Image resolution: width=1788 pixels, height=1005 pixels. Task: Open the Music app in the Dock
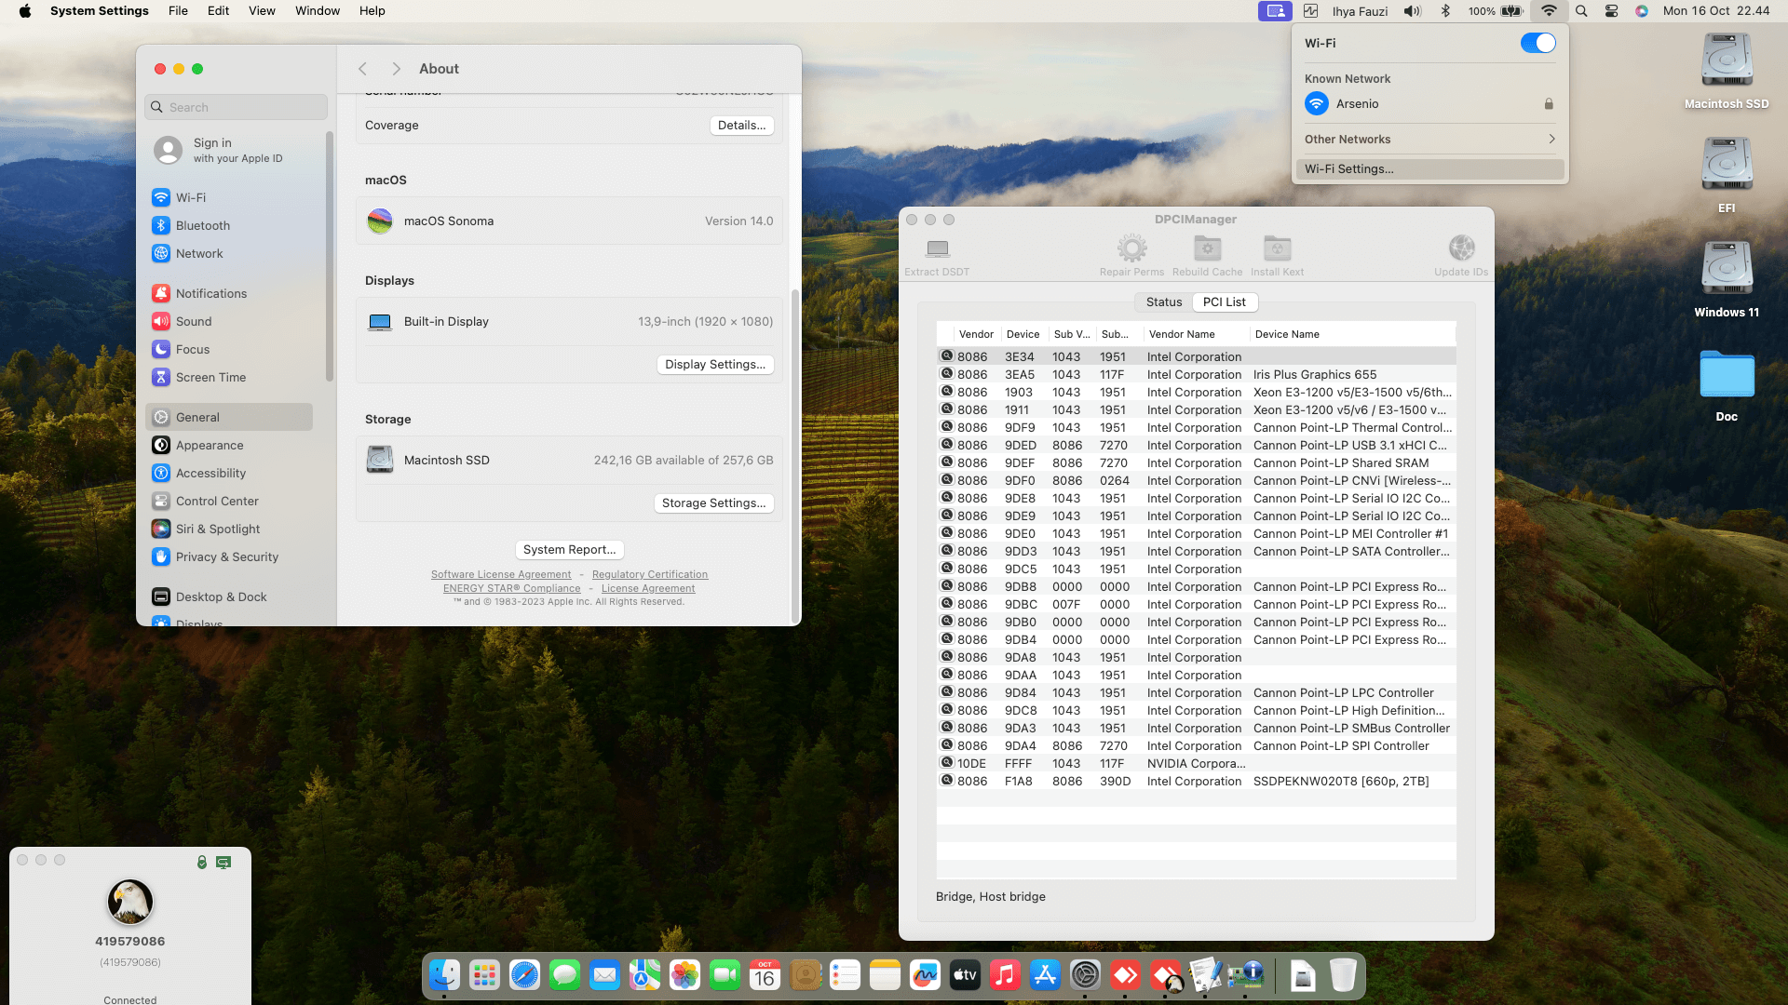[x=1005, y=975]
